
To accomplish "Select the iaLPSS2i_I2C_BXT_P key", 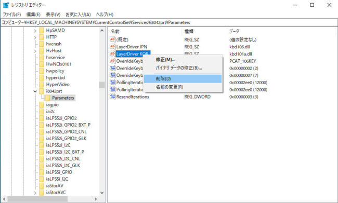I will pyautogui.click(x=65, y=152).
